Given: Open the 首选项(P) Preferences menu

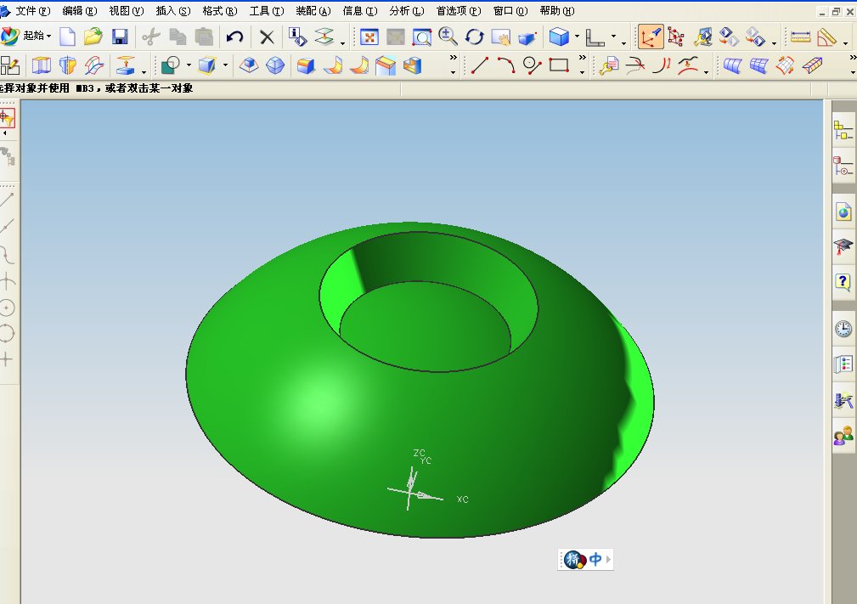Looking at the screenshot, I should [458, 11].
